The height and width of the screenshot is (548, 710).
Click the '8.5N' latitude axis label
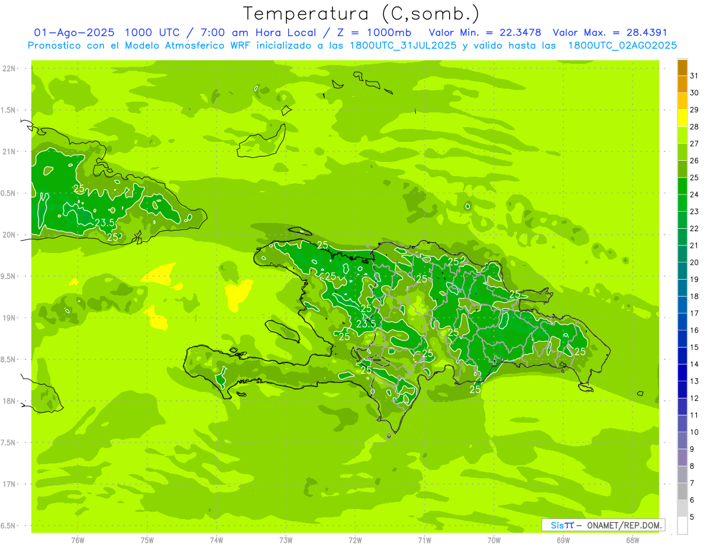coord(9,359)
